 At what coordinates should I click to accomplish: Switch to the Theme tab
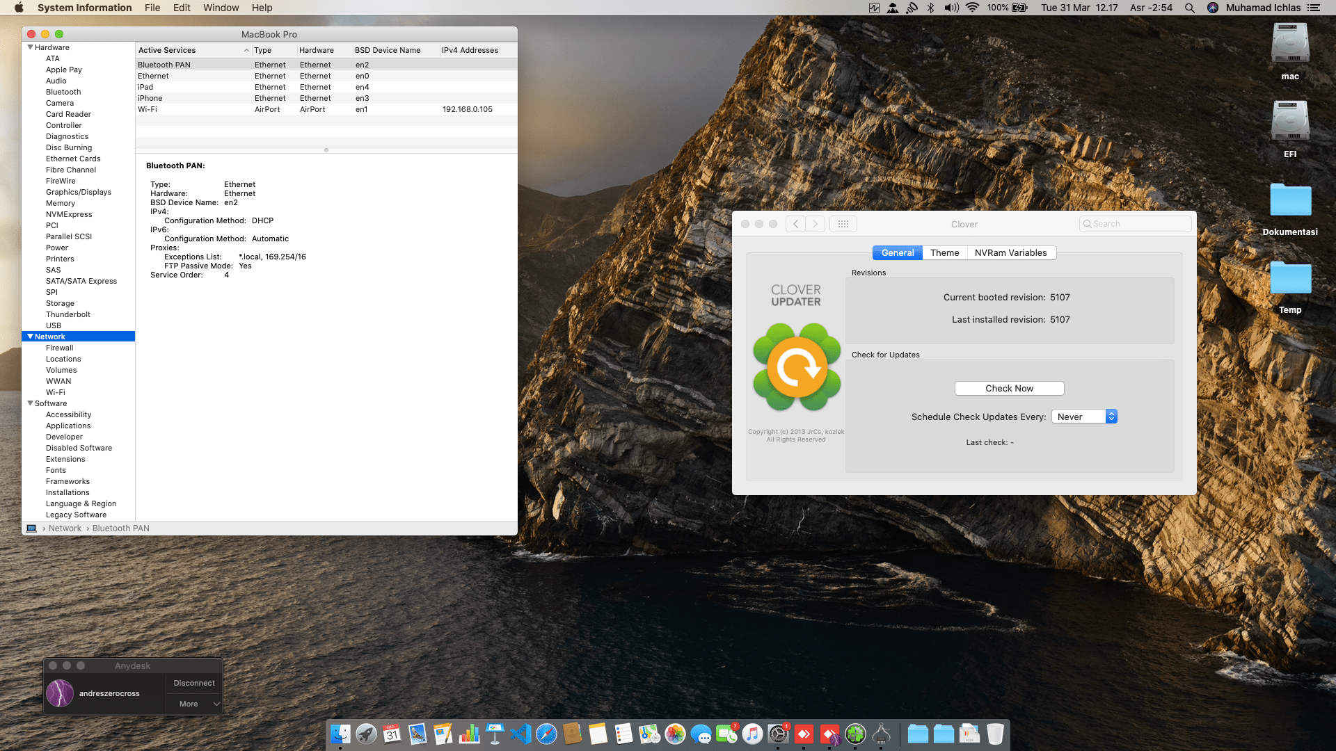[944, 252]
